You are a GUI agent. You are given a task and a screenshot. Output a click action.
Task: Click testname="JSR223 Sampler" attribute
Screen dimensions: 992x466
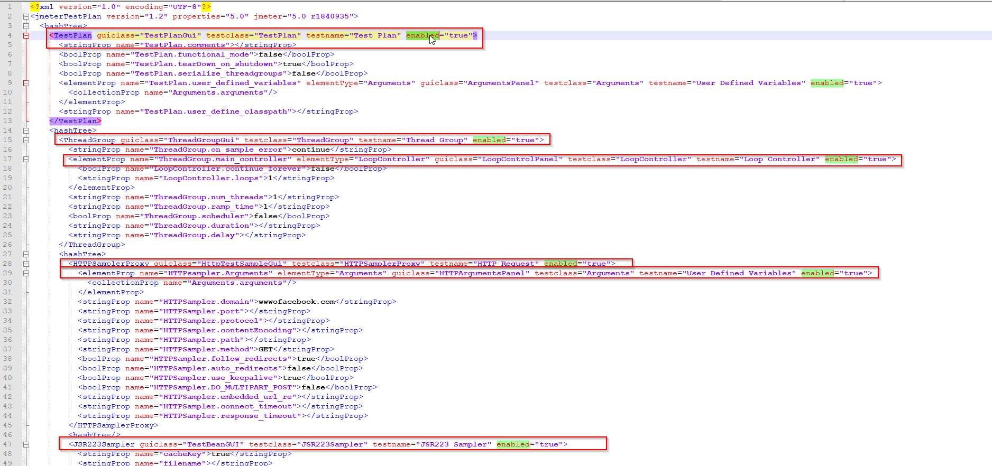[x=432, y=444]
